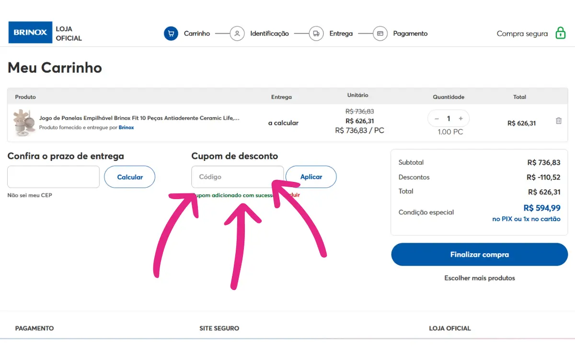Click the SITE SEGURO footer heading

219,328
